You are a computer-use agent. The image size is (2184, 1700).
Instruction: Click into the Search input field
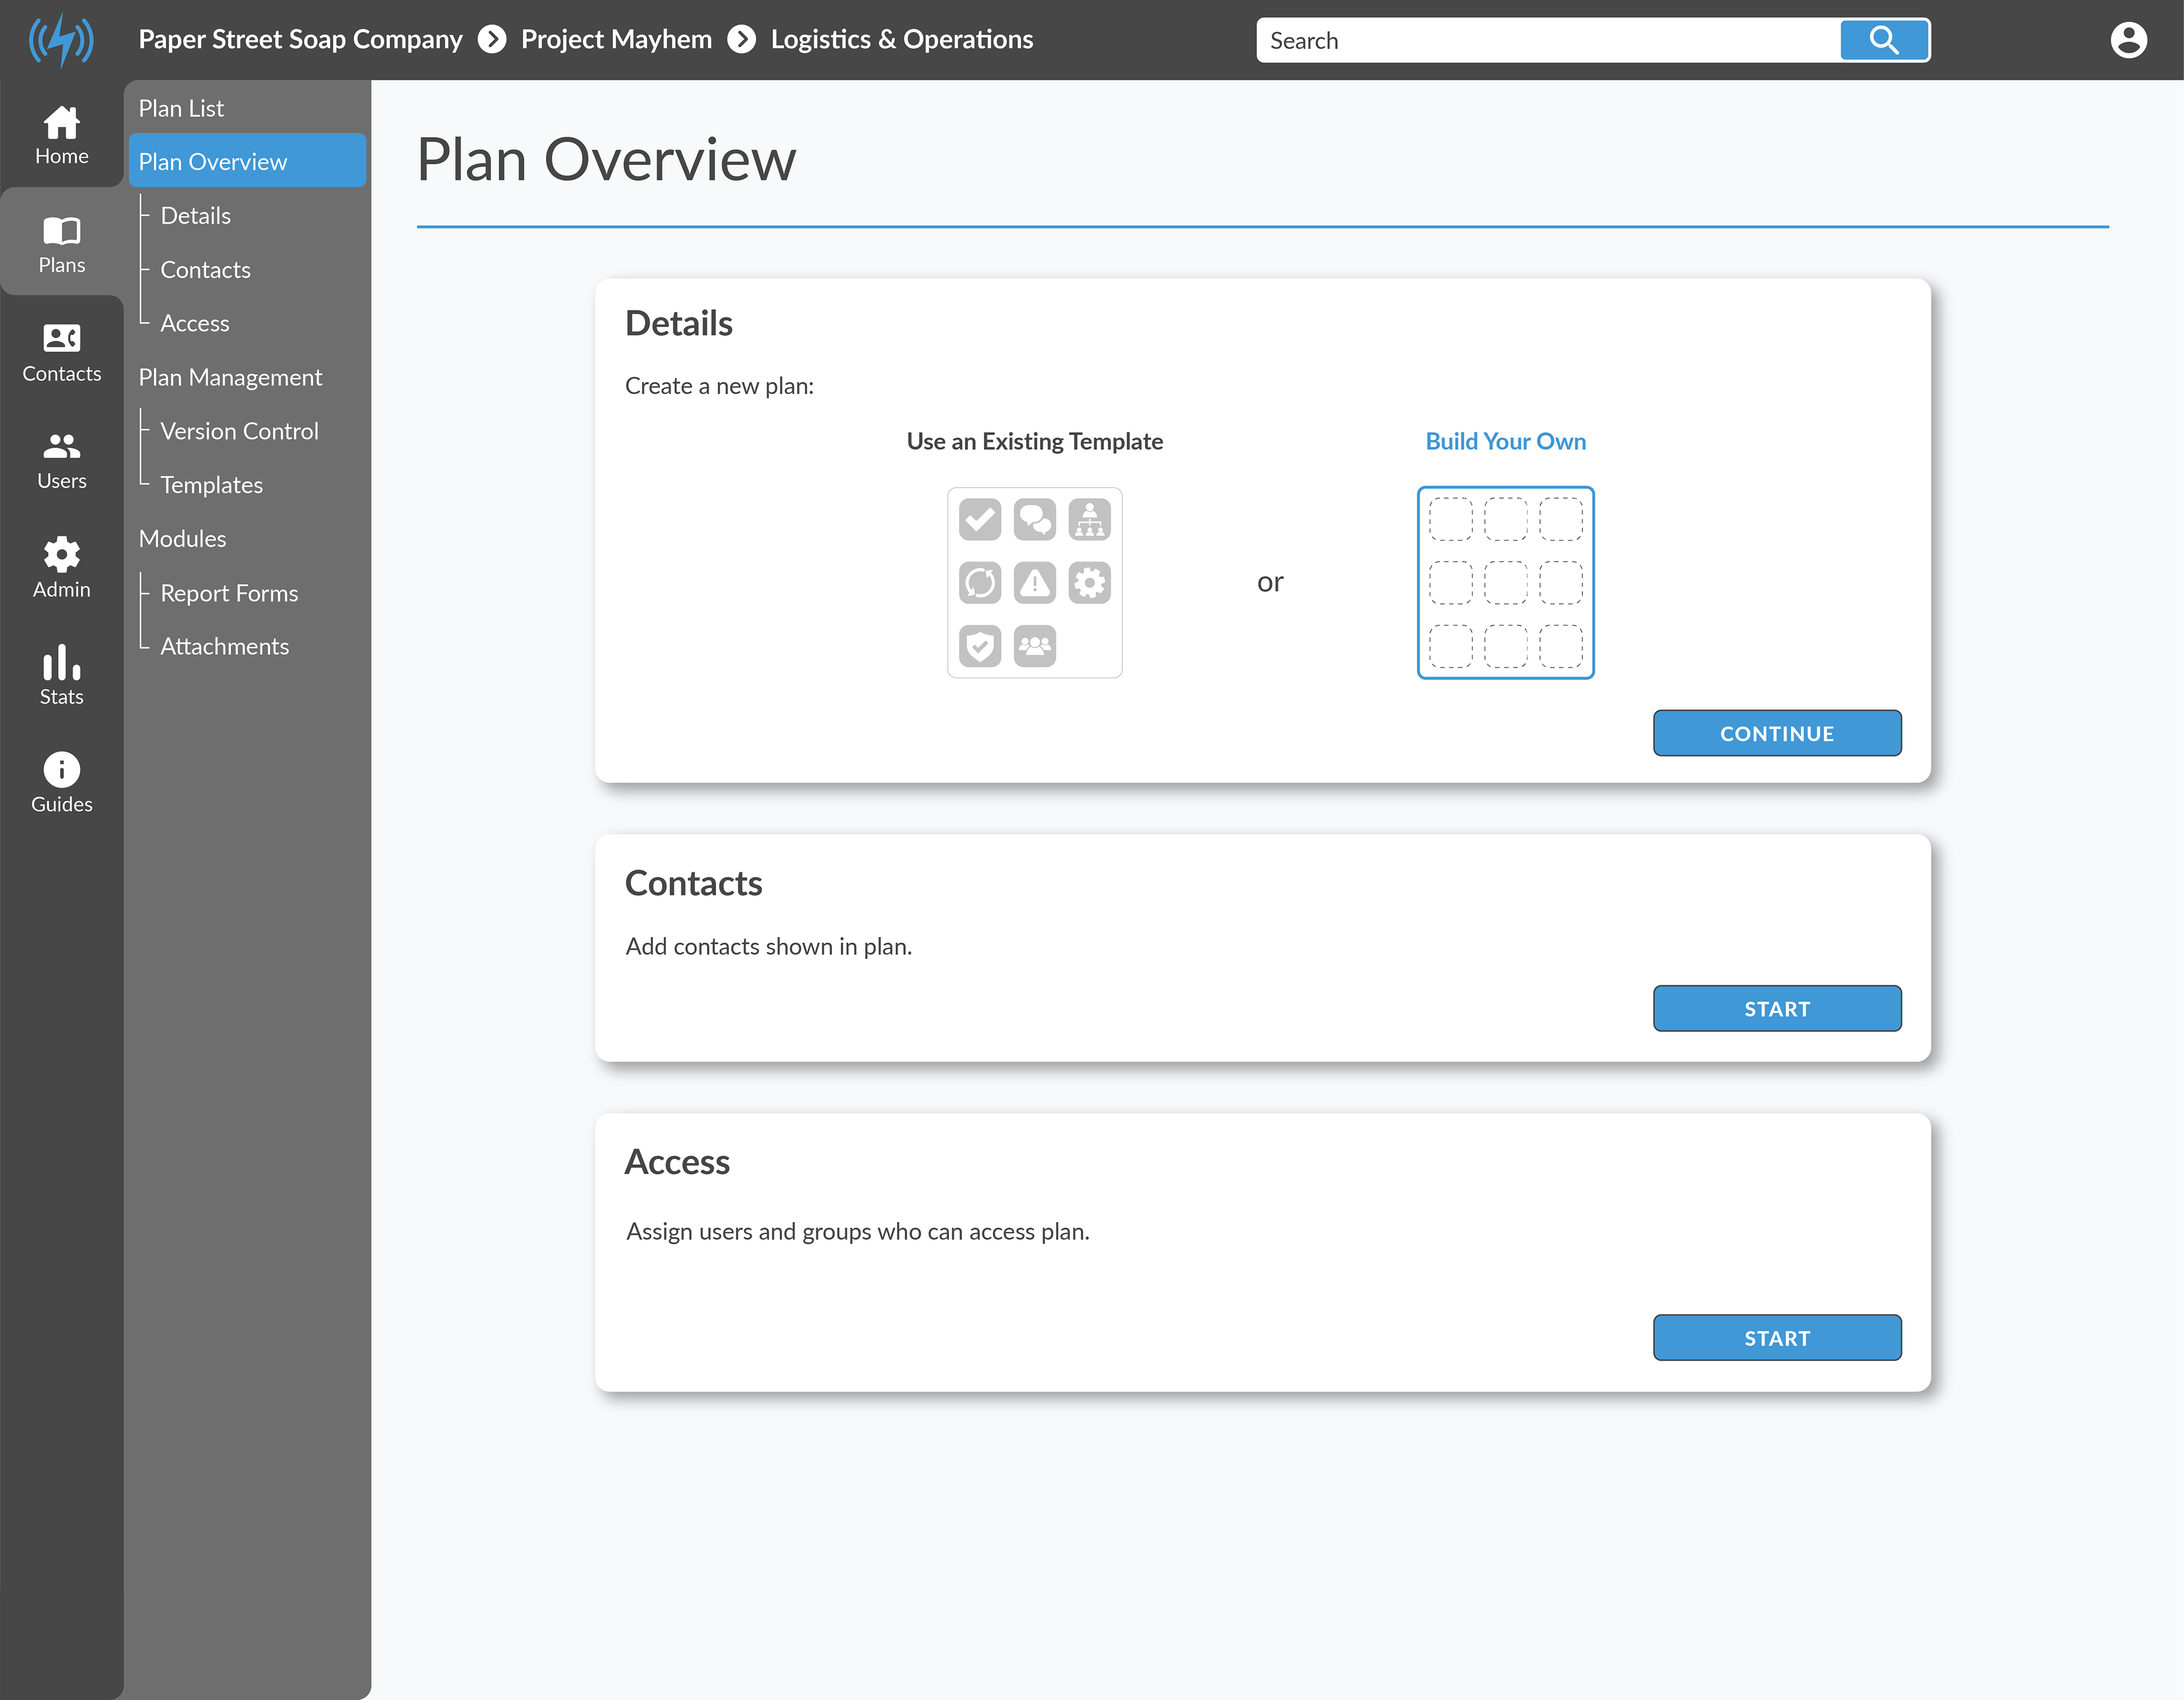(1547, 40)
